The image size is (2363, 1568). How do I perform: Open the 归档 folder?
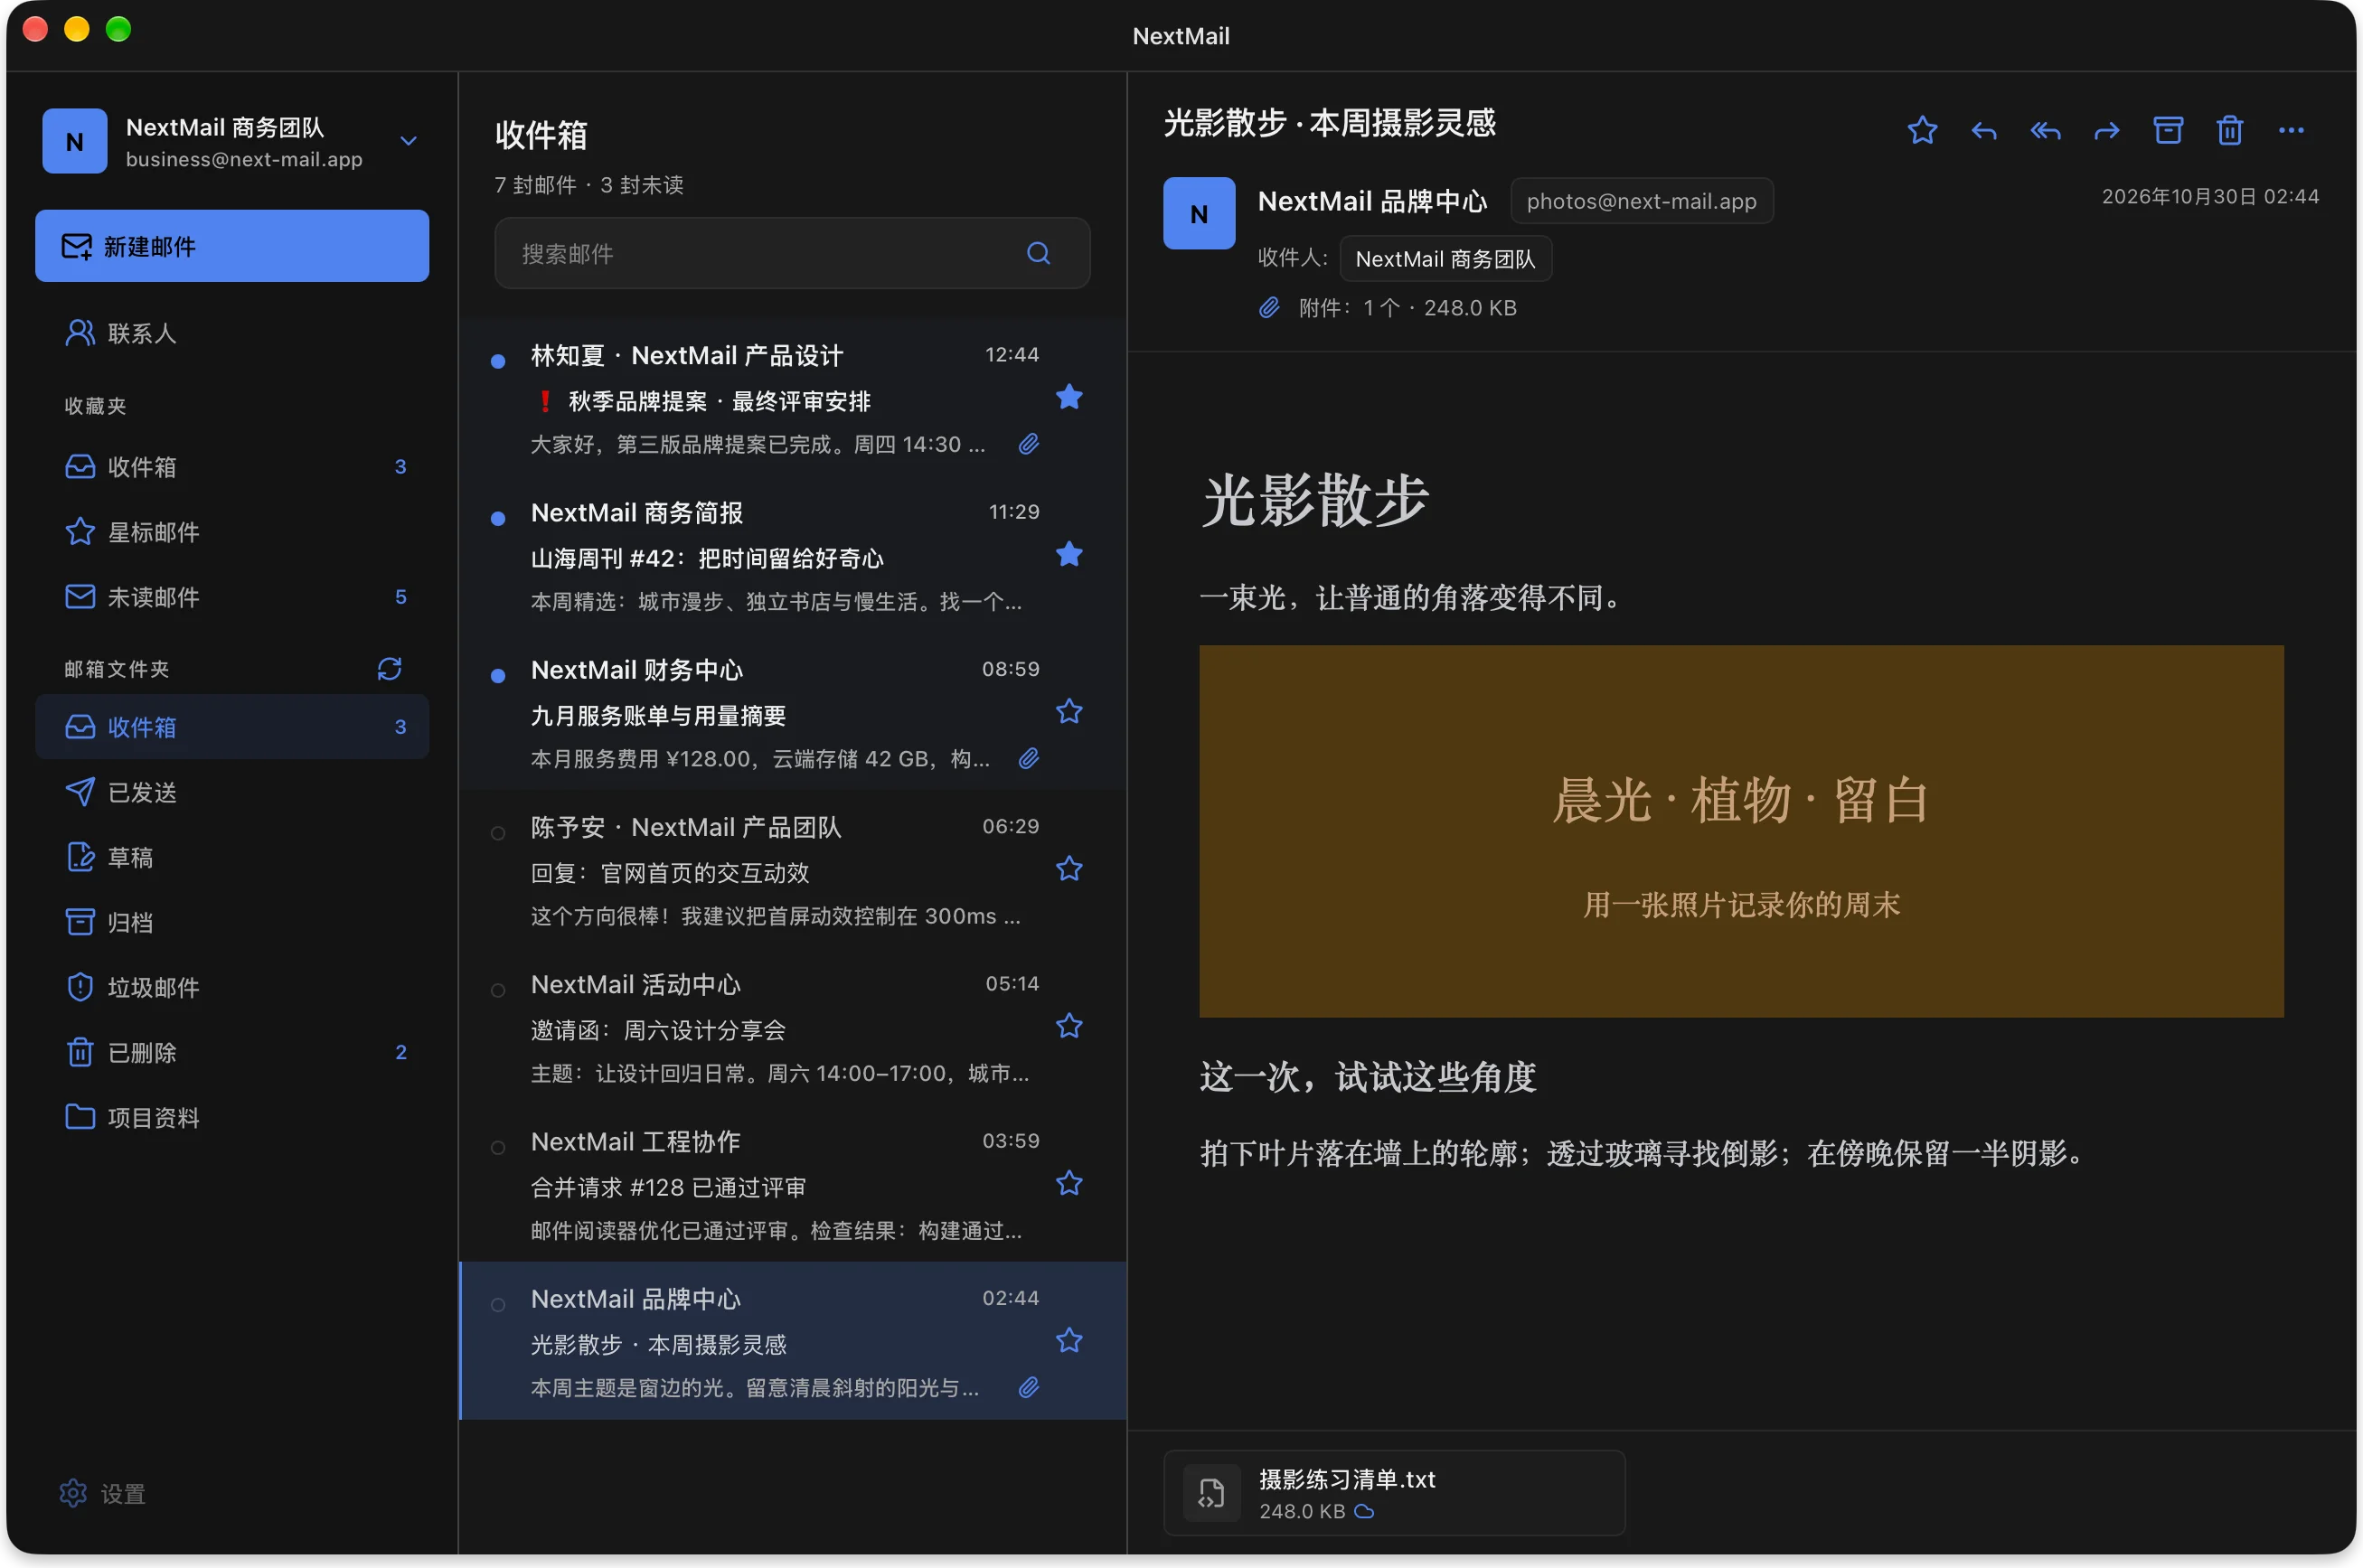click(232, 922)
